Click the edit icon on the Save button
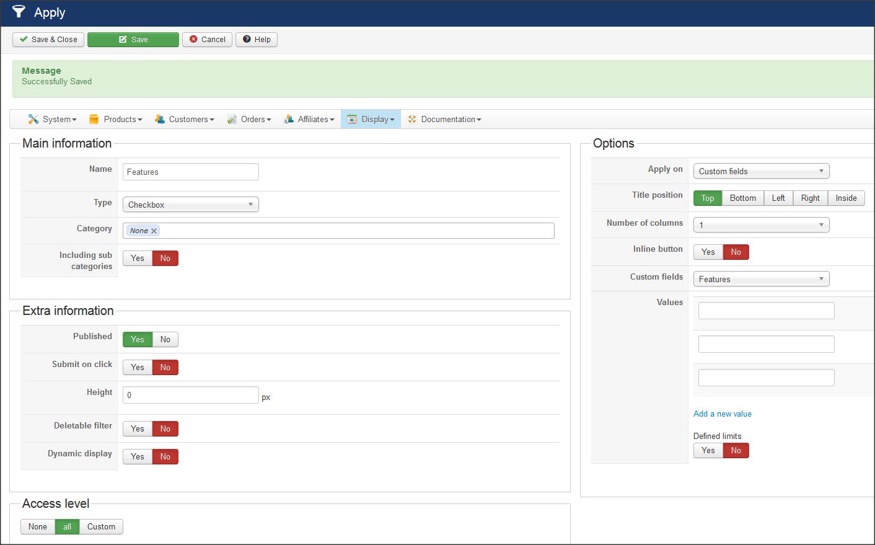The height and width of the screenshot is (545, 875). [123, 40]
